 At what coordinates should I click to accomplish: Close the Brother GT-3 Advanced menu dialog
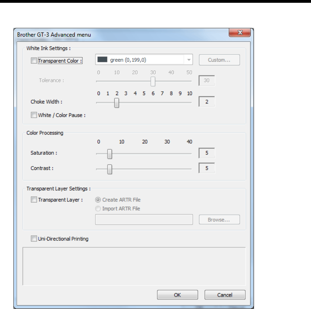240,33
